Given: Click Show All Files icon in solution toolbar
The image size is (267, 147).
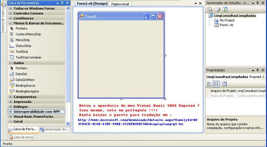Looking at the screenshot, I should [x=218, y=9].
